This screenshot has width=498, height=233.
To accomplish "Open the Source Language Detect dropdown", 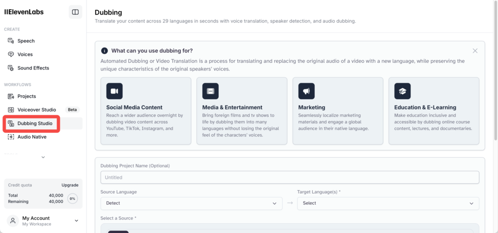I will (x=191, y=203).
